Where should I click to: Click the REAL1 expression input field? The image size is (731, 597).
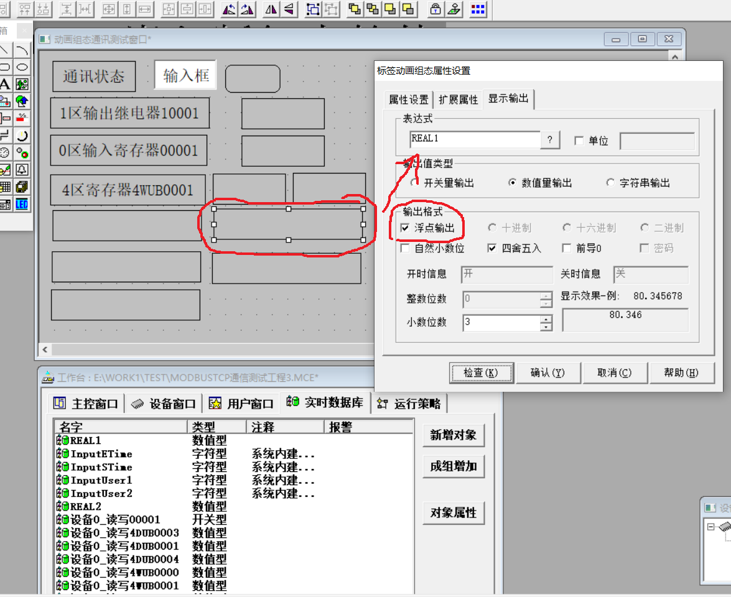tap(475, 140)
